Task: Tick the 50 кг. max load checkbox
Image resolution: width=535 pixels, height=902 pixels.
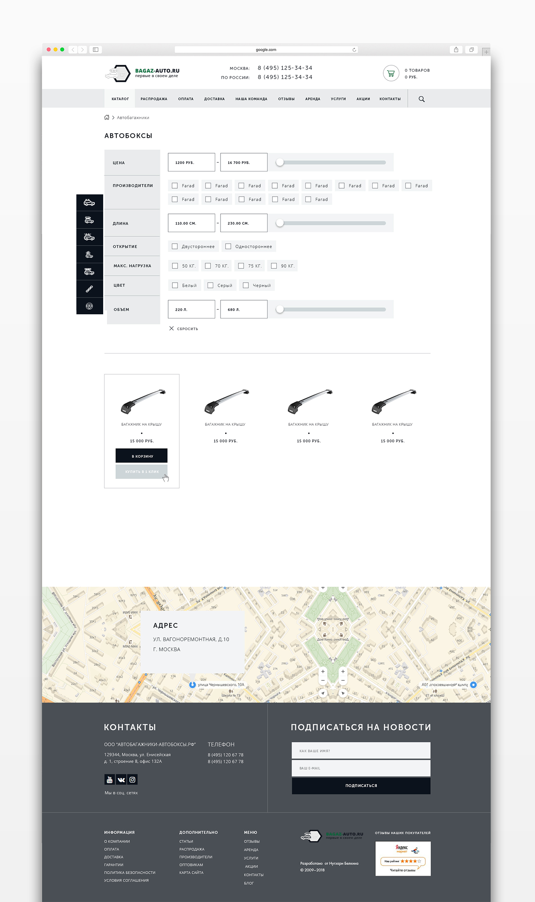Action: pos(175,266)
